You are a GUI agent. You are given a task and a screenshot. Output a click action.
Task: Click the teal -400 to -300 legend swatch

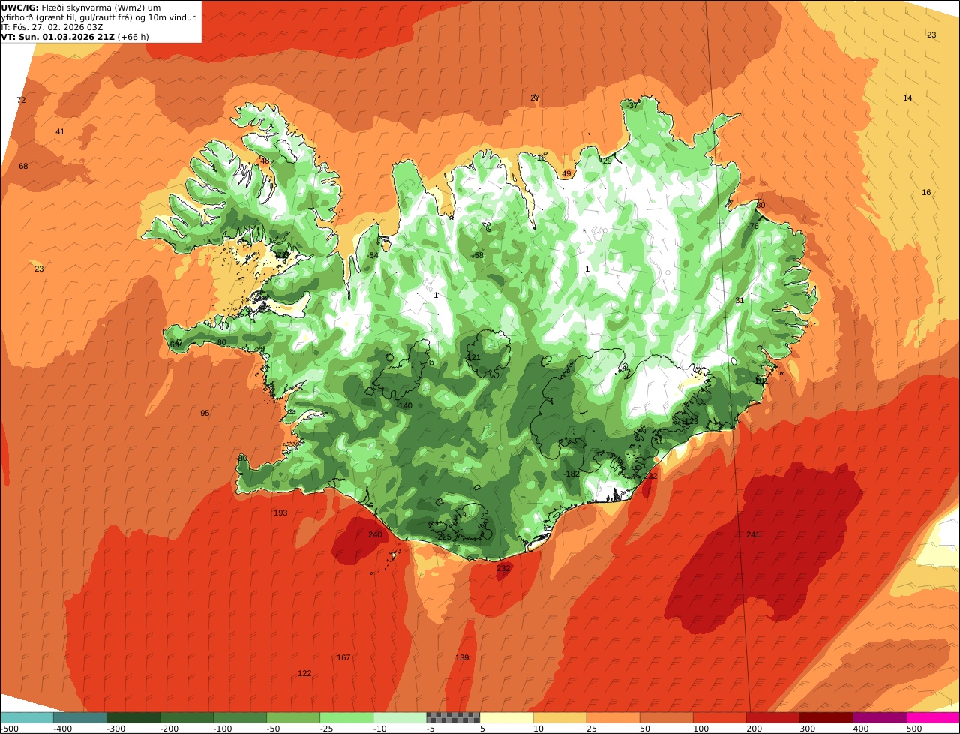79,717
